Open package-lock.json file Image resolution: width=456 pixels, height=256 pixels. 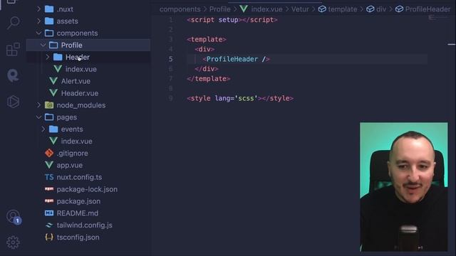click(x=87, y=189)
